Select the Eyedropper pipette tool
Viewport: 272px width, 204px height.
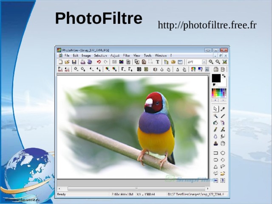tap(223, 109)
